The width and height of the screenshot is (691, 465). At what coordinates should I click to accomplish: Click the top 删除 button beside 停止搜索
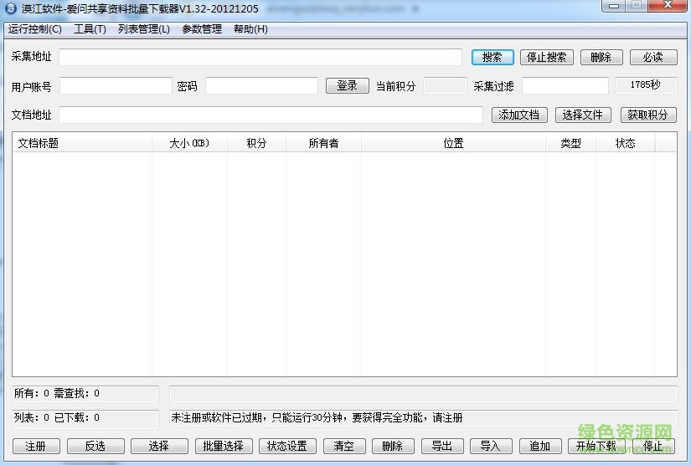pyautogui.click(x=601, y=57)
